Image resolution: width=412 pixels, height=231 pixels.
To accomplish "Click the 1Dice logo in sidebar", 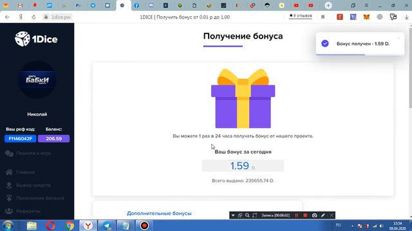I will pyautogui.click(x=36, y=39).
